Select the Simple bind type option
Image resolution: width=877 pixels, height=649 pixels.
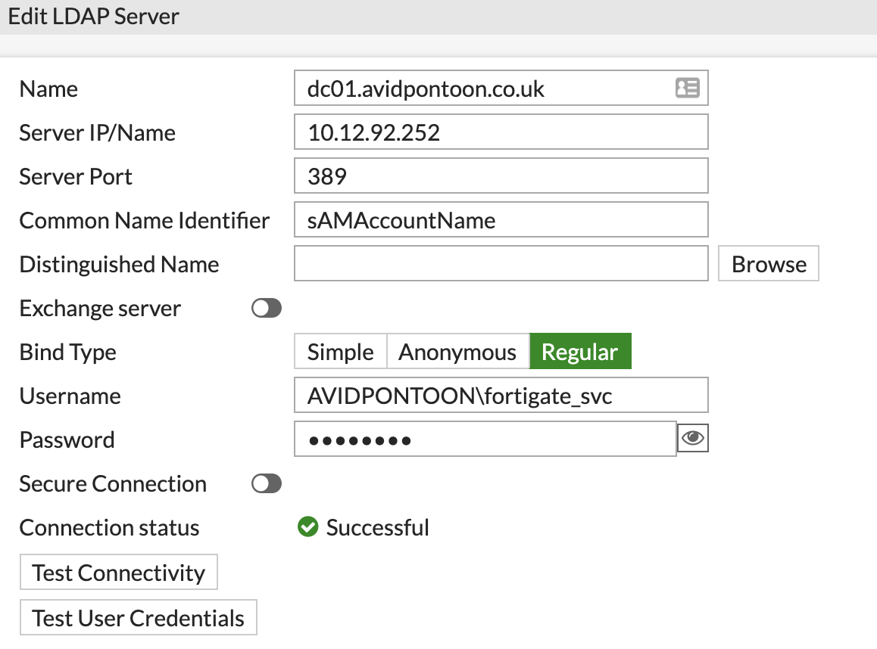(340, 351)
